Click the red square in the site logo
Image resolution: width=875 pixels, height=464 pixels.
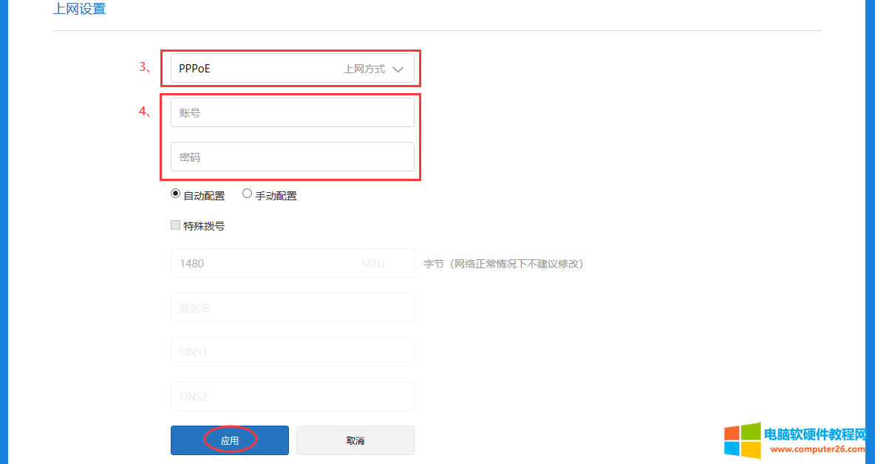coord(732,432)
